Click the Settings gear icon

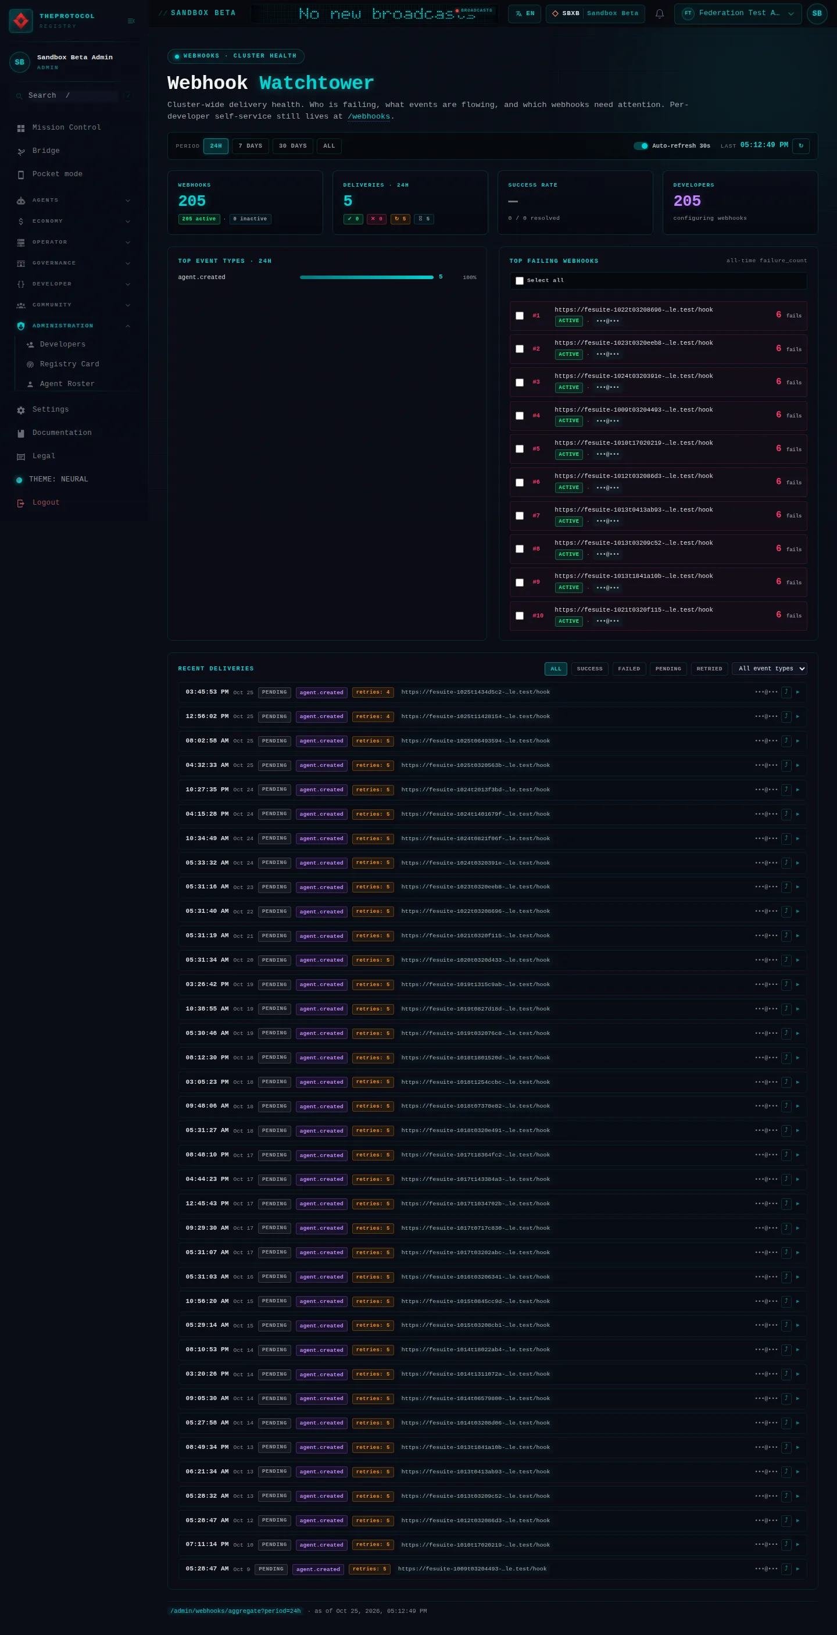coord(21,410)
